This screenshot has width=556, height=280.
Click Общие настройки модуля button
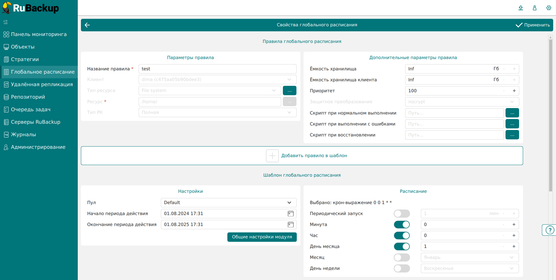coord(262,237)
